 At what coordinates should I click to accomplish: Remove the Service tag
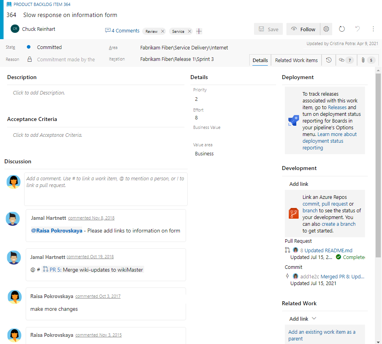(x=190, y=31)
